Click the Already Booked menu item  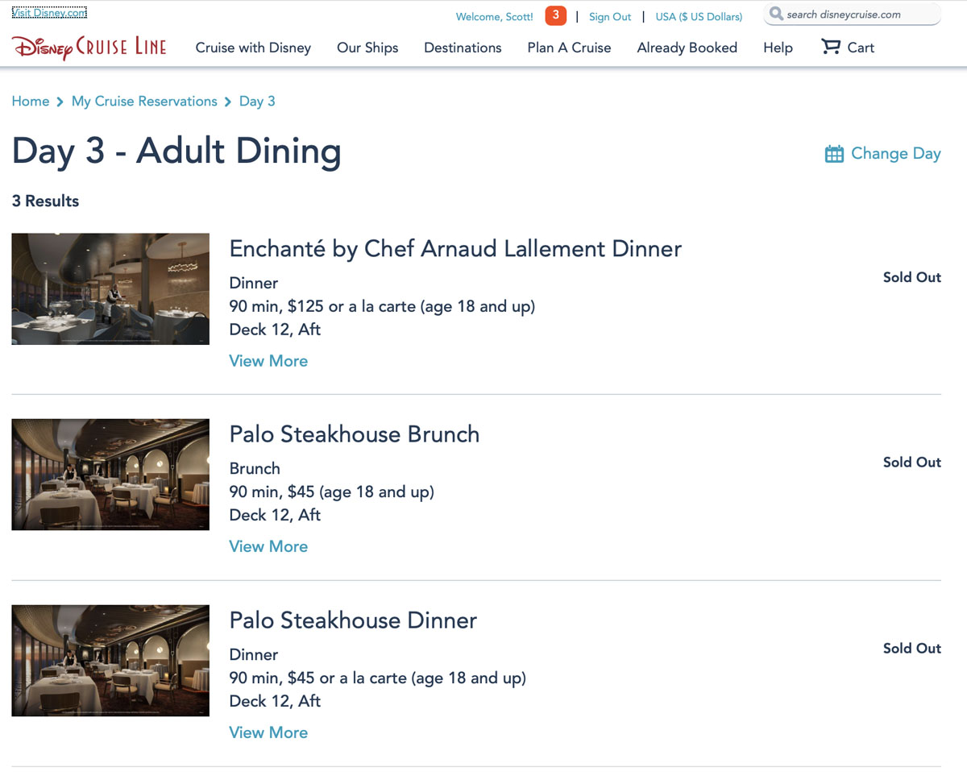pos(687,48)
